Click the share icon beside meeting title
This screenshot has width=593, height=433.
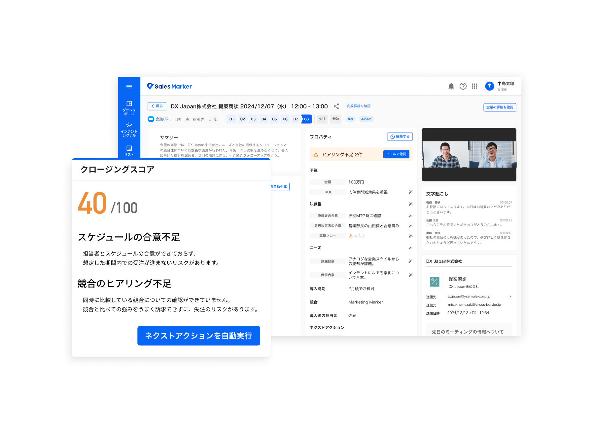tap(336, 106)
